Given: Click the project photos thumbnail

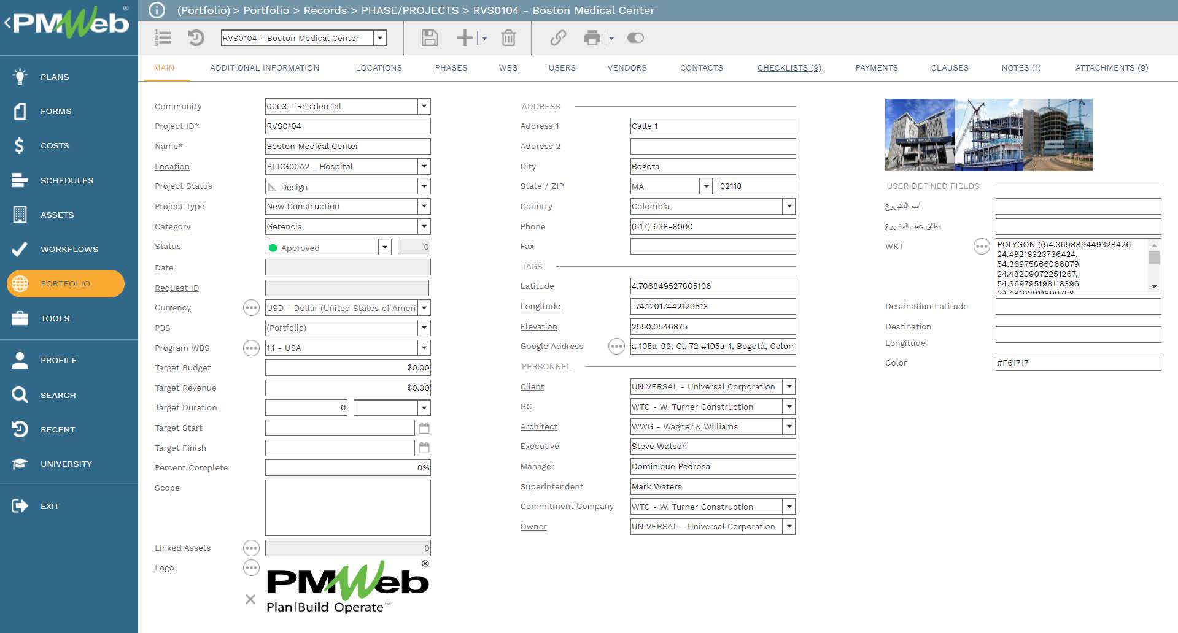Looking at the screenshot, I should 988,135.
